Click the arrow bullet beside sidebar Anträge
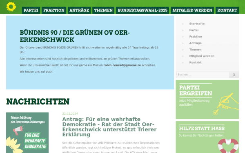Screen dimensions: 245x153 tap(183, 43)
